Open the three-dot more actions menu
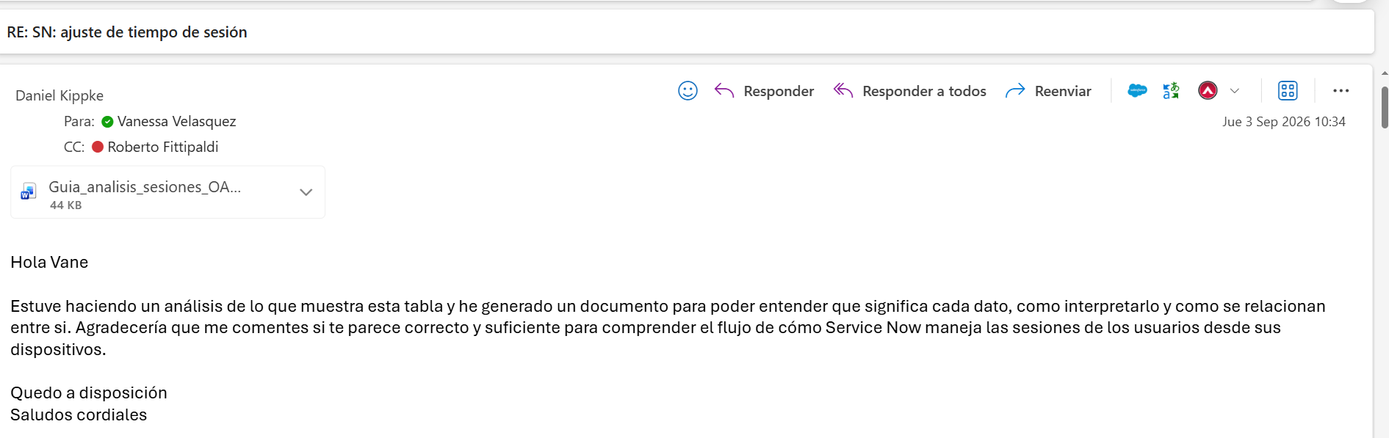Screen dimensions: 1389x438 click(1341, 91)
